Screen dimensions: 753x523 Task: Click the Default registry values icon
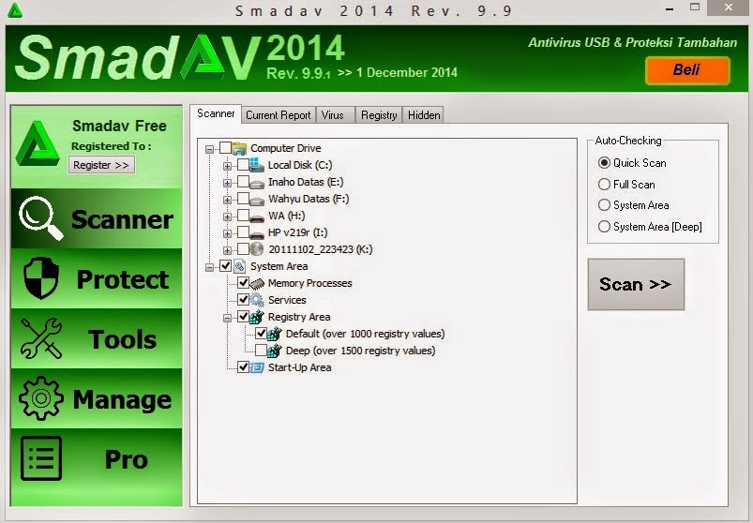pos(274,334)
